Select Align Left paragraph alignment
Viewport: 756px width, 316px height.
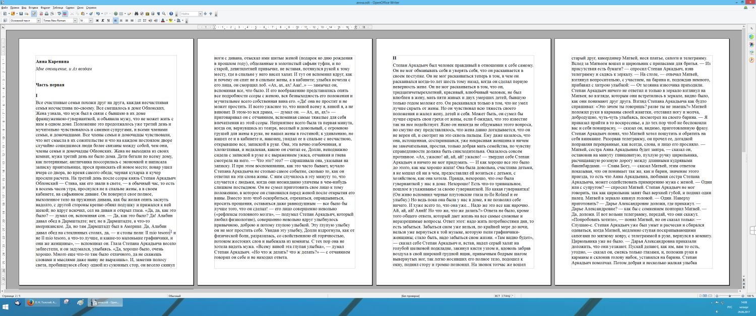tap(115, 21)
